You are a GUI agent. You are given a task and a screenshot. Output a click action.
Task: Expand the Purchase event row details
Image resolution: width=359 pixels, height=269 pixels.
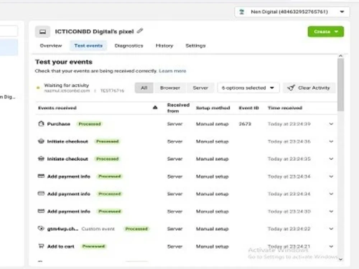point(331,124)
